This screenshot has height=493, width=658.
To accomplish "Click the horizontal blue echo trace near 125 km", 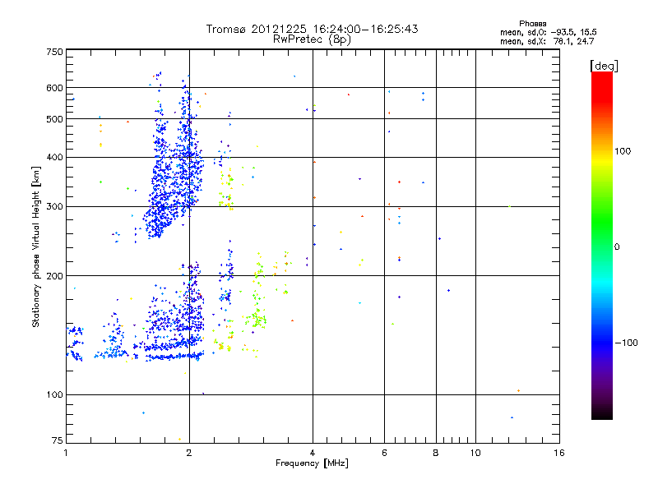I will (x=174, y=357).
